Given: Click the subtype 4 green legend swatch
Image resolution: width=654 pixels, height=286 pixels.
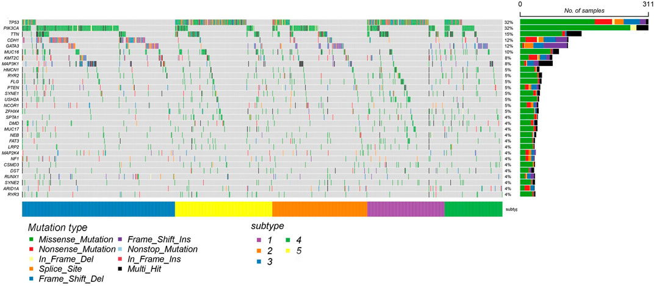Looking at the screenshot, I should (288, 240).
